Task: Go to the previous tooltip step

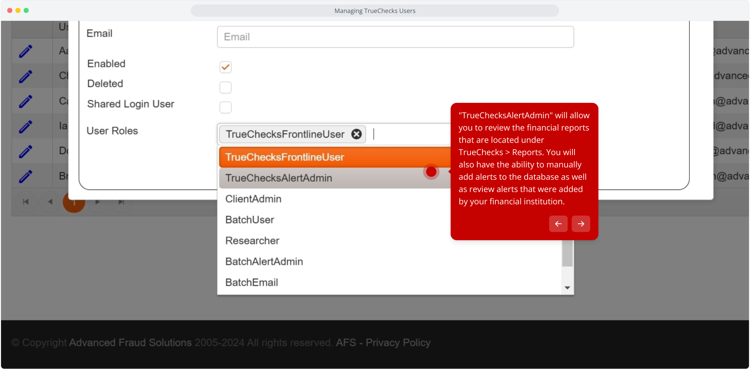Action: [x=558, y=224]
